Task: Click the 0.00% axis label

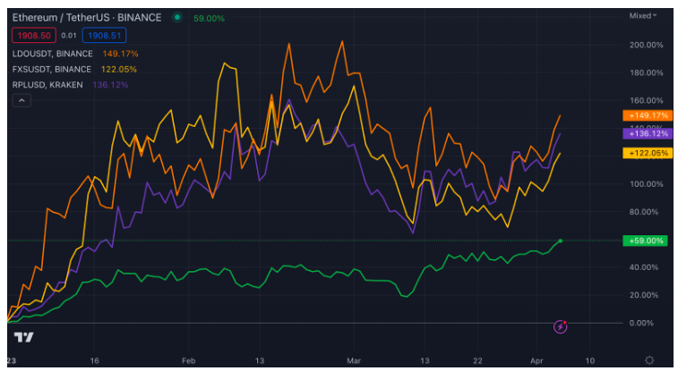Action: (641, 323)
